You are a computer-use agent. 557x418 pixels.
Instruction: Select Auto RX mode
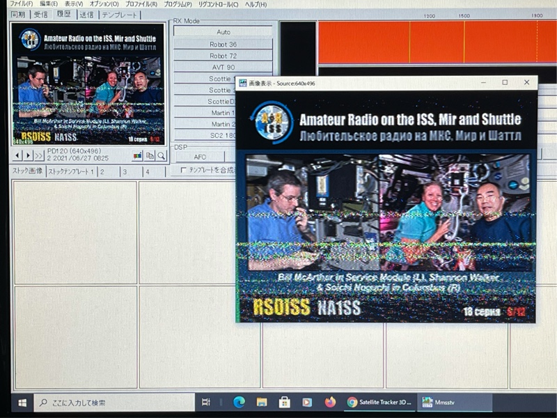click(x=223, y=32)
